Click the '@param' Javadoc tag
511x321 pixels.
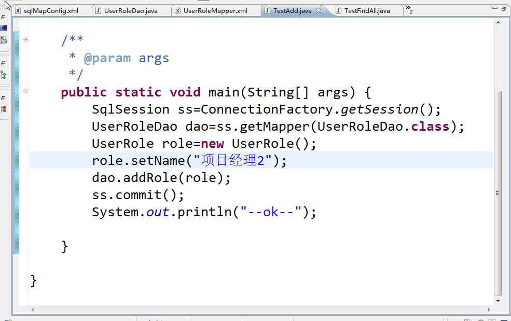click(x=107, y=58)
